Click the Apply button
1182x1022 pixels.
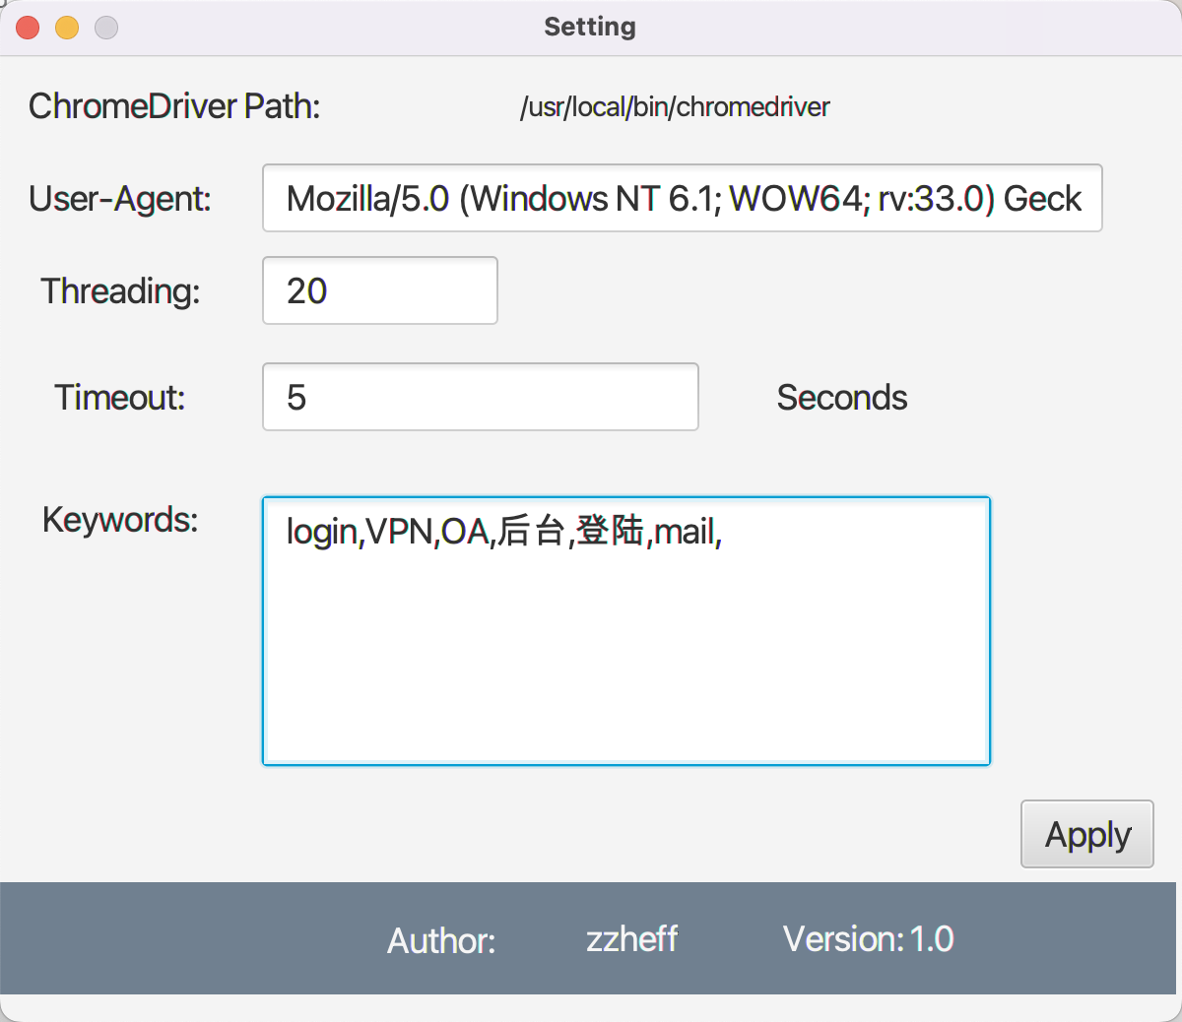(1086, 834)
